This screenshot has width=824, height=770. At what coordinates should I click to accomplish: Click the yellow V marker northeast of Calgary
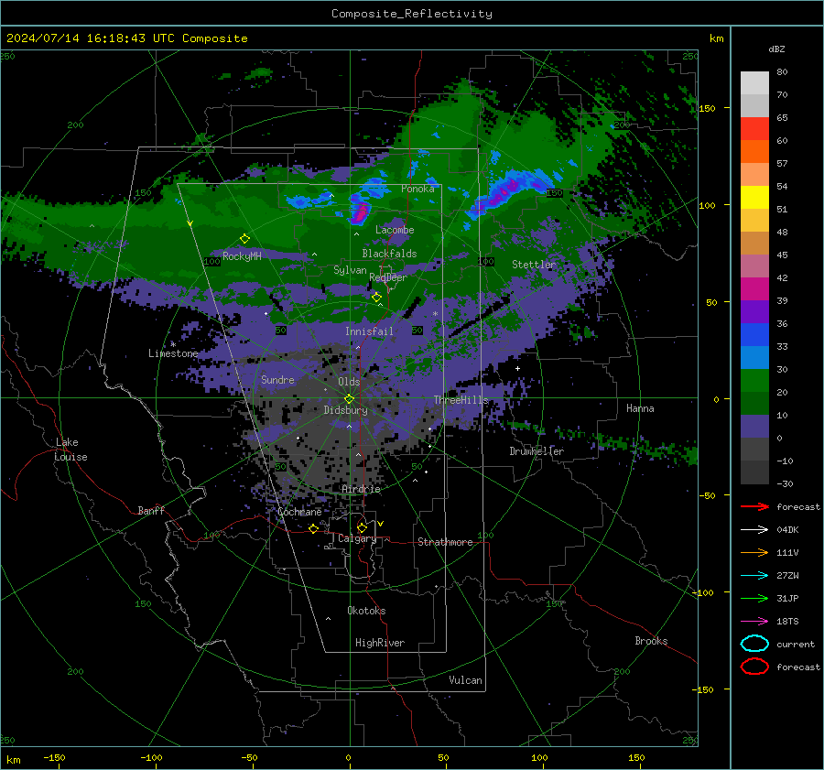pos(381,524)
